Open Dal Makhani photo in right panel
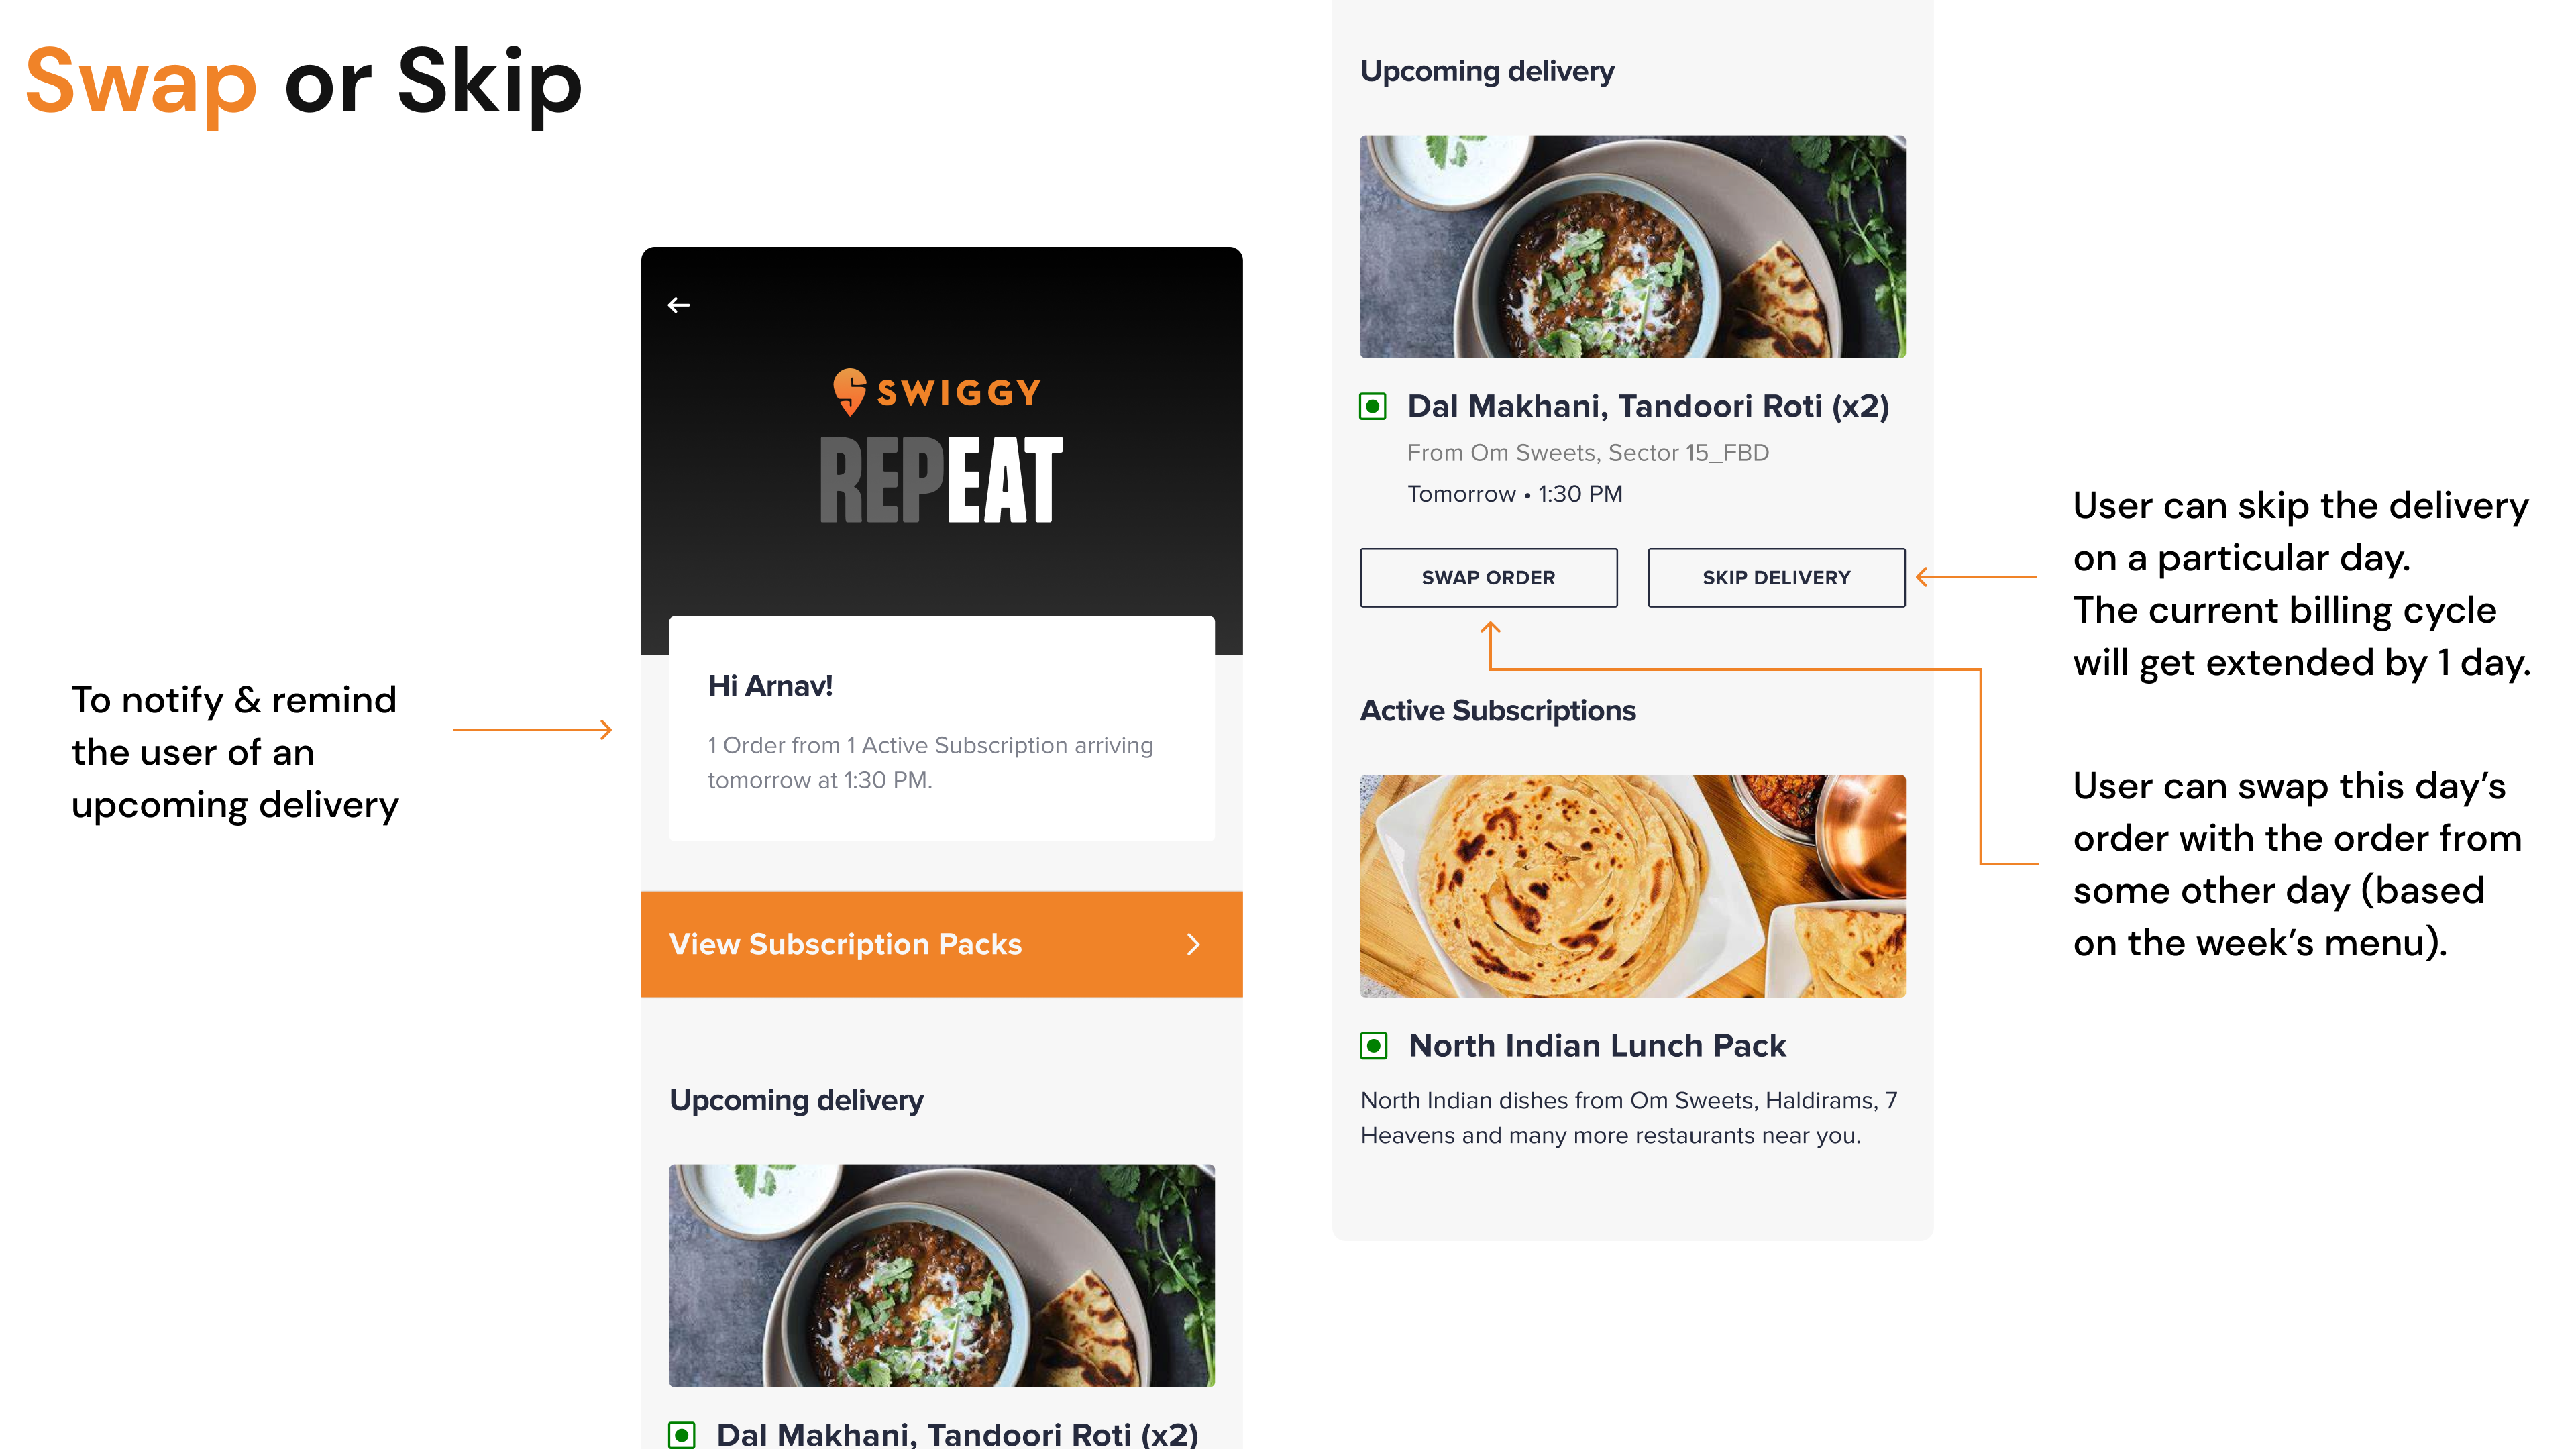This screenshot has height=1449, width=2576. 1632,246
